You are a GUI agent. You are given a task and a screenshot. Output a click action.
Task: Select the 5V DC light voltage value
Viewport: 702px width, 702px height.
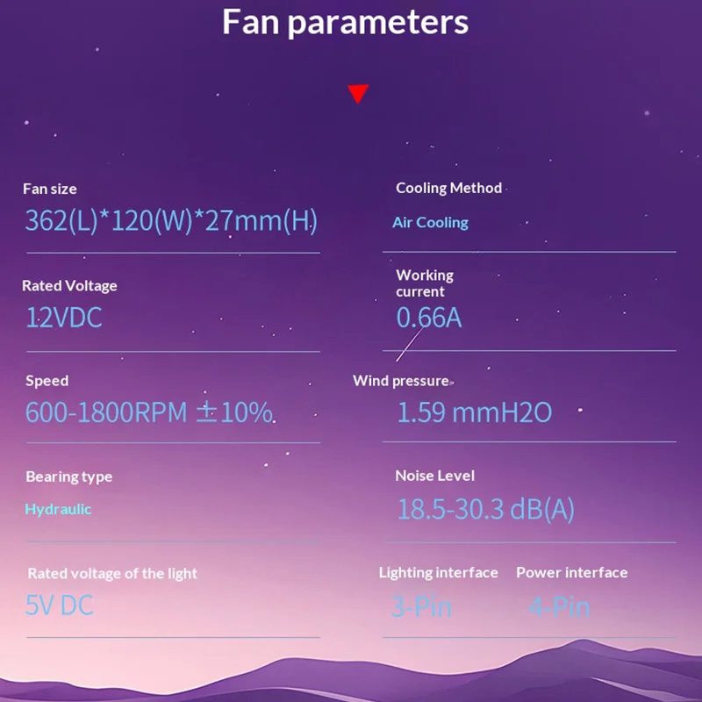click(59, 605)
